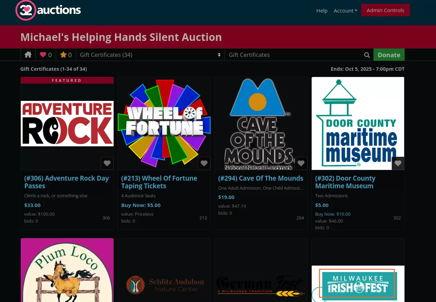Open Admin Controls

coord(385,10)
